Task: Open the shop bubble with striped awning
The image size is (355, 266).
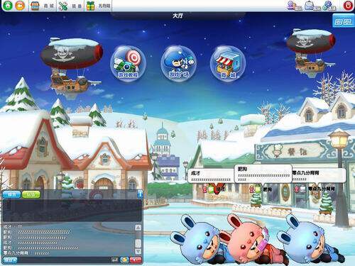Action: pos(228,63)
